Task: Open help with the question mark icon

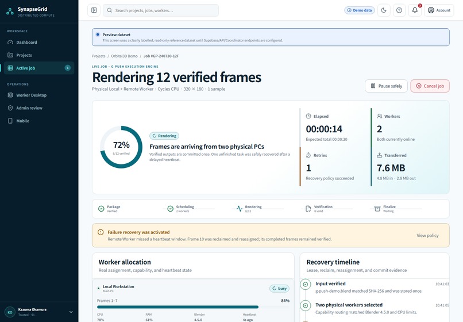Action: tap(399, 10)
